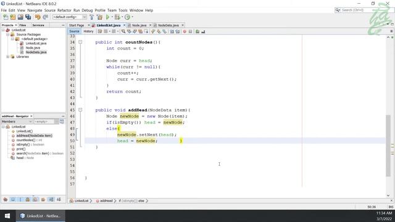
Task: Click the LinkedList breadcrumb below the editor
Action: tap(81, 201)
